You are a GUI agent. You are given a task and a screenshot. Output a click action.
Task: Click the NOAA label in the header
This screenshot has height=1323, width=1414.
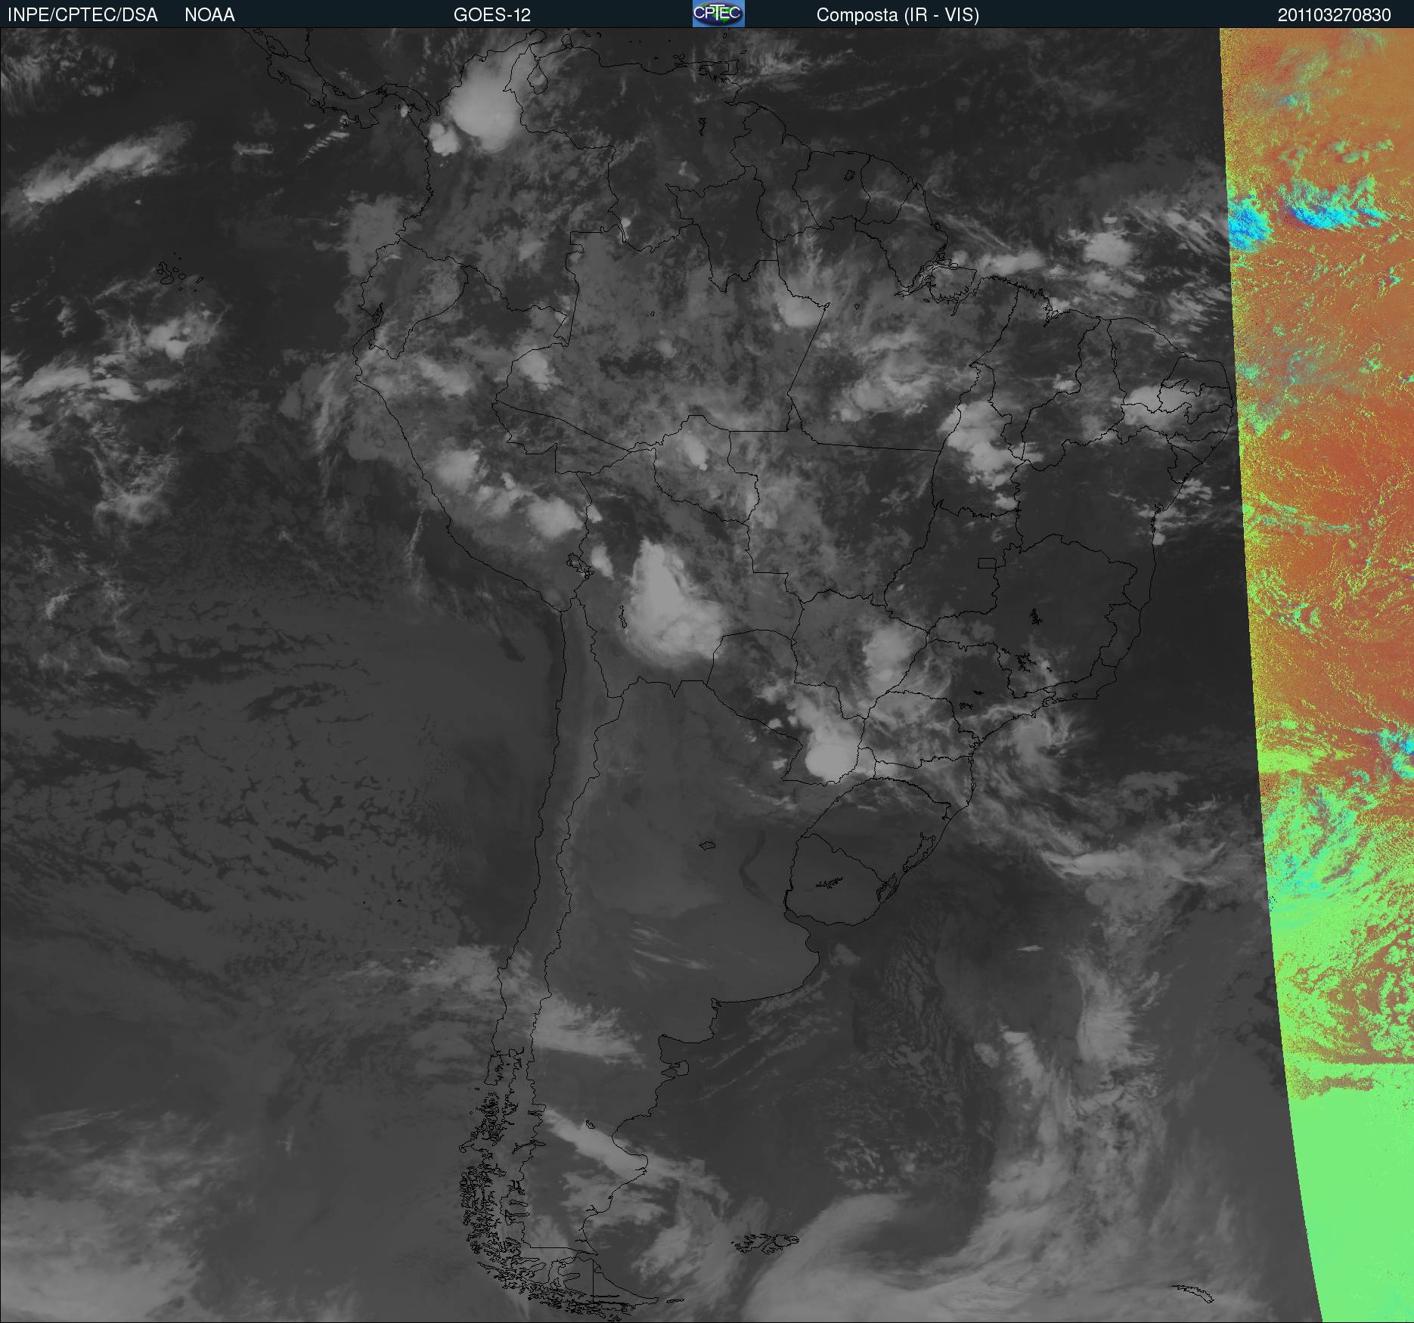tap(209, 15)
